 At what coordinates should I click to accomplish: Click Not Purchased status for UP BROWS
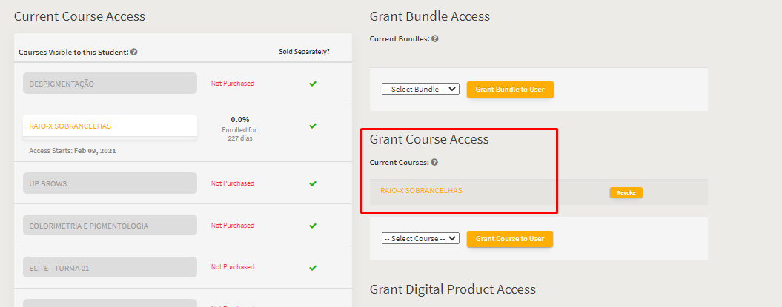click(233, 183)
